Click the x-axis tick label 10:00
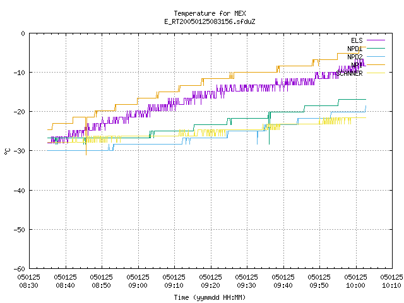The image size is (404, 303). point(355,285)
